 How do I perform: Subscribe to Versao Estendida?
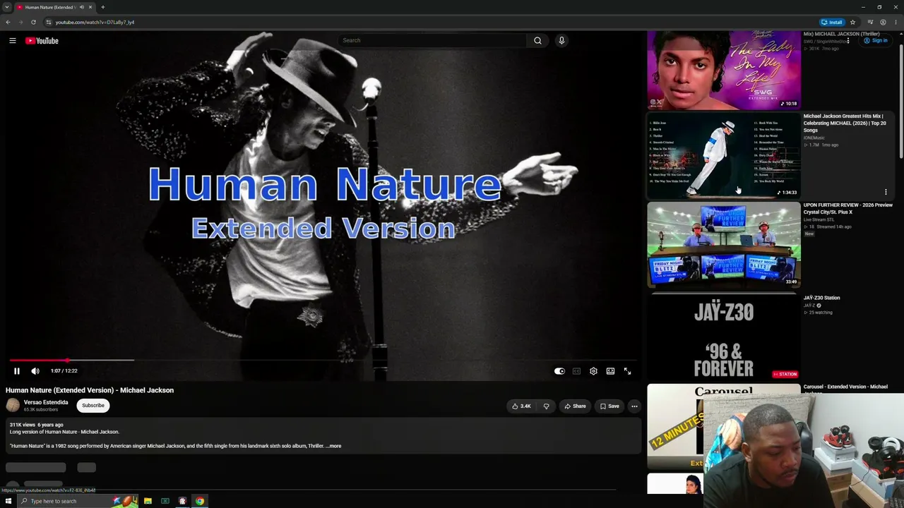[93, 406]
